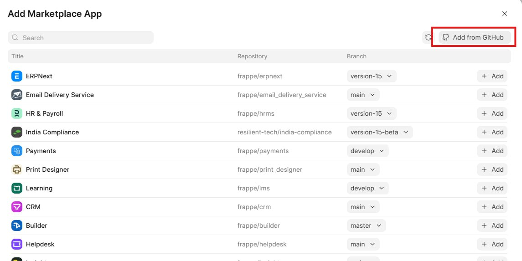The height and width of the screenshot is (261, 522).
Task: Open India Compliance version-15-beta branch dropdown
Action: [x=379, y=132]
